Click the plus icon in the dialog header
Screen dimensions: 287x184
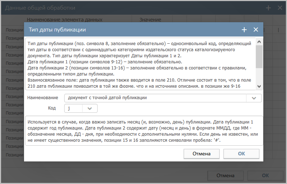pos(244,30)
